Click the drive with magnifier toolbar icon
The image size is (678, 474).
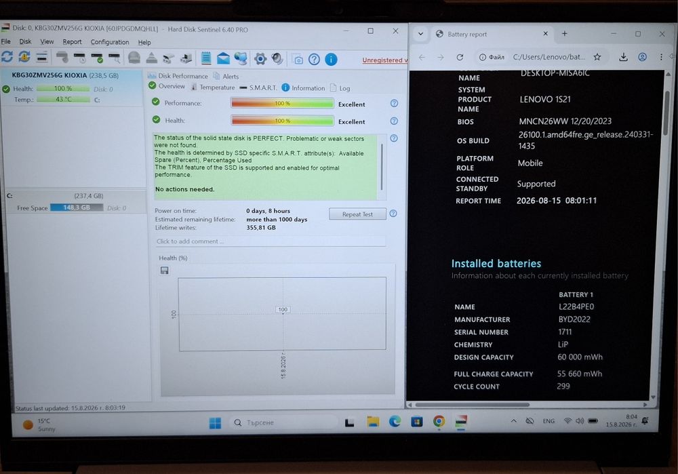(114, 57)
